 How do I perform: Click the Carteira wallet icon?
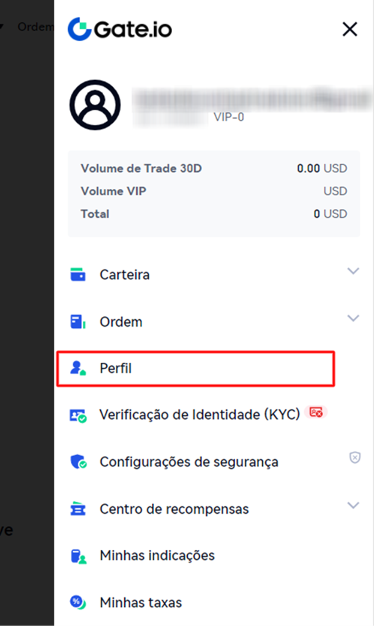point(78,274)
